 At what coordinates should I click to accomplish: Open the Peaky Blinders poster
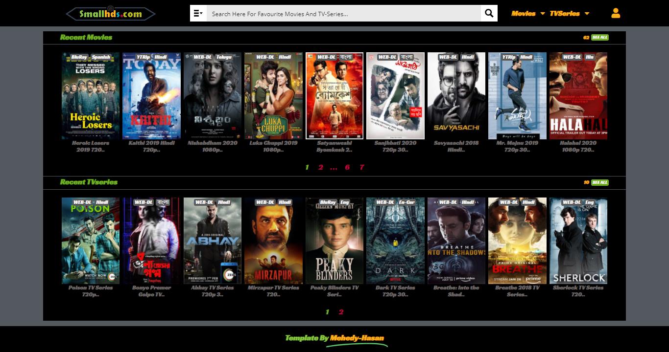tap(334, 241)
